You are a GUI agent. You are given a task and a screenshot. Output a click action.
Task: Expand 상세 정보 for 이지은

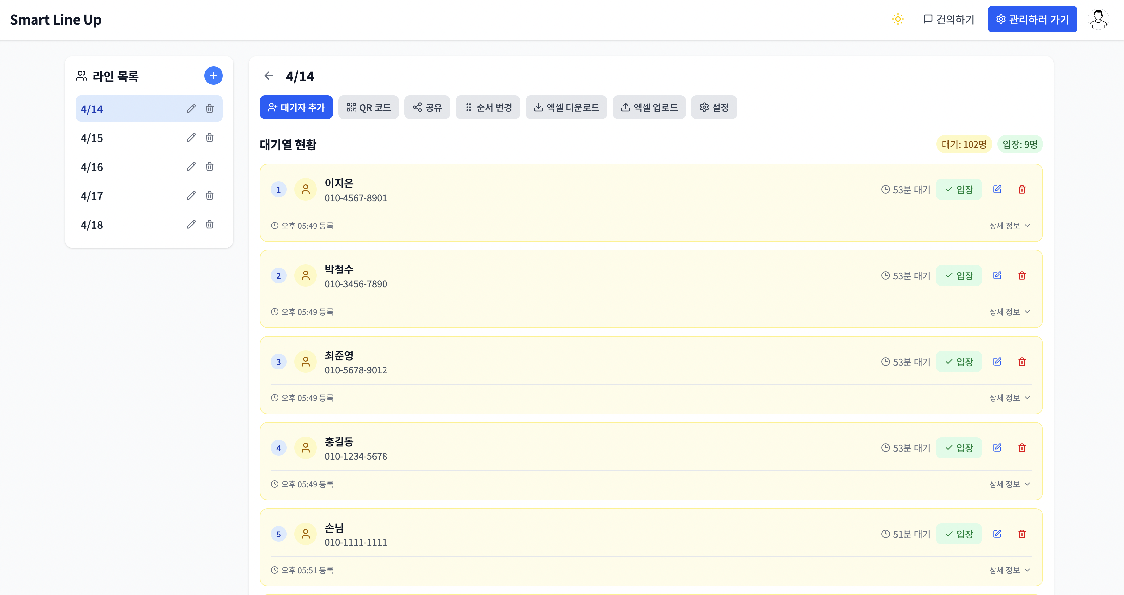coord(1009,226)
